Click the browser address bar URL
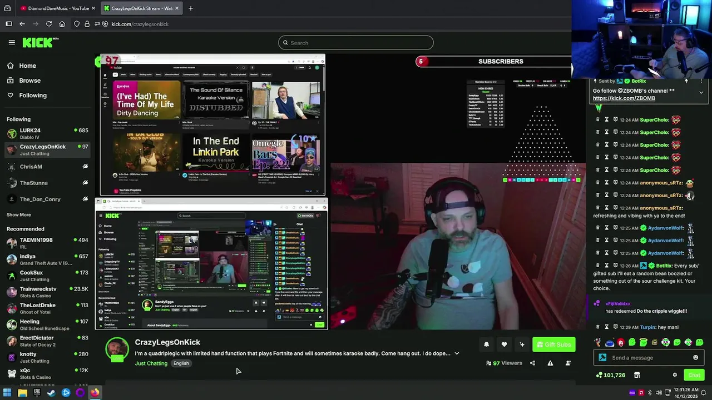 coord(140,24)
